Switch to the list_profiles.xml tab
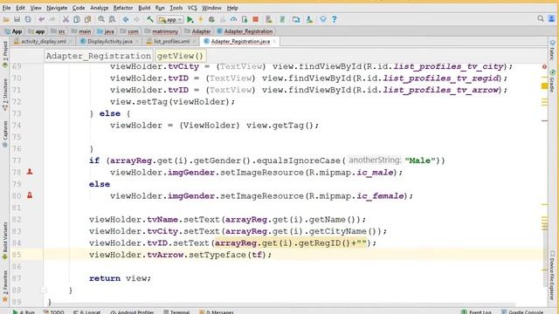This screenshot has height=314, width=559. (171, 42)
